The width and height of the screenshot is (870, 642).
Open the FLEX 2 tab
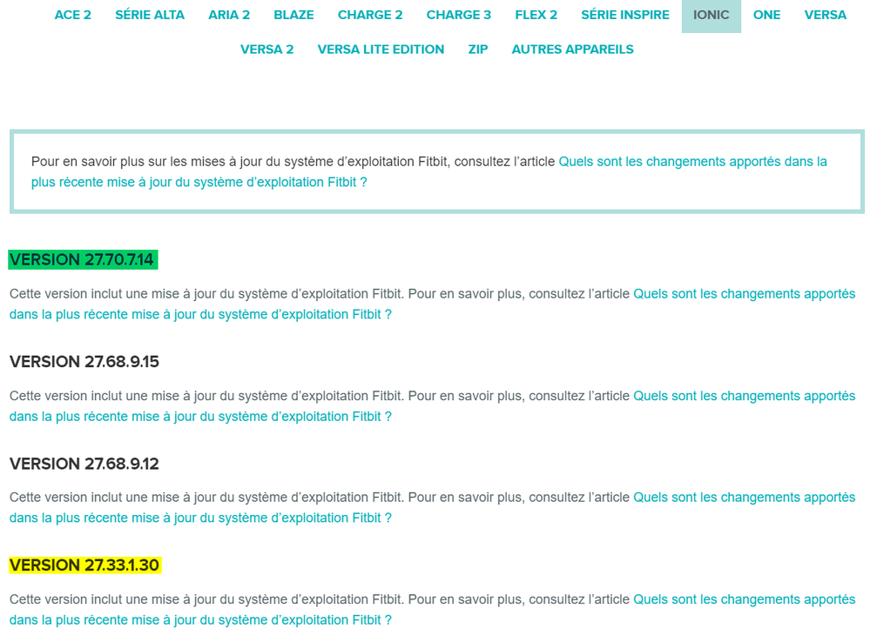[536, 15]
